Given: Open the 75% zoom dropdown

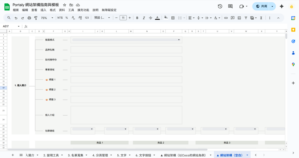Looking at the screenshot, I should click(48, 18).
